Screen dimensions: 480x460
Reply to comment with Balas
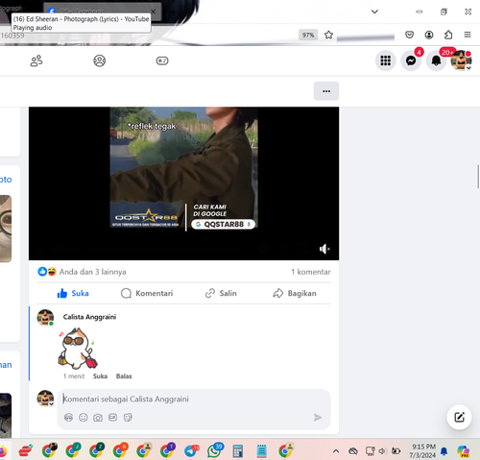(124, 376)
